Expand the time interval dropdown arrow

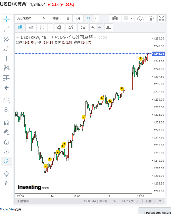tap(96, 18)
